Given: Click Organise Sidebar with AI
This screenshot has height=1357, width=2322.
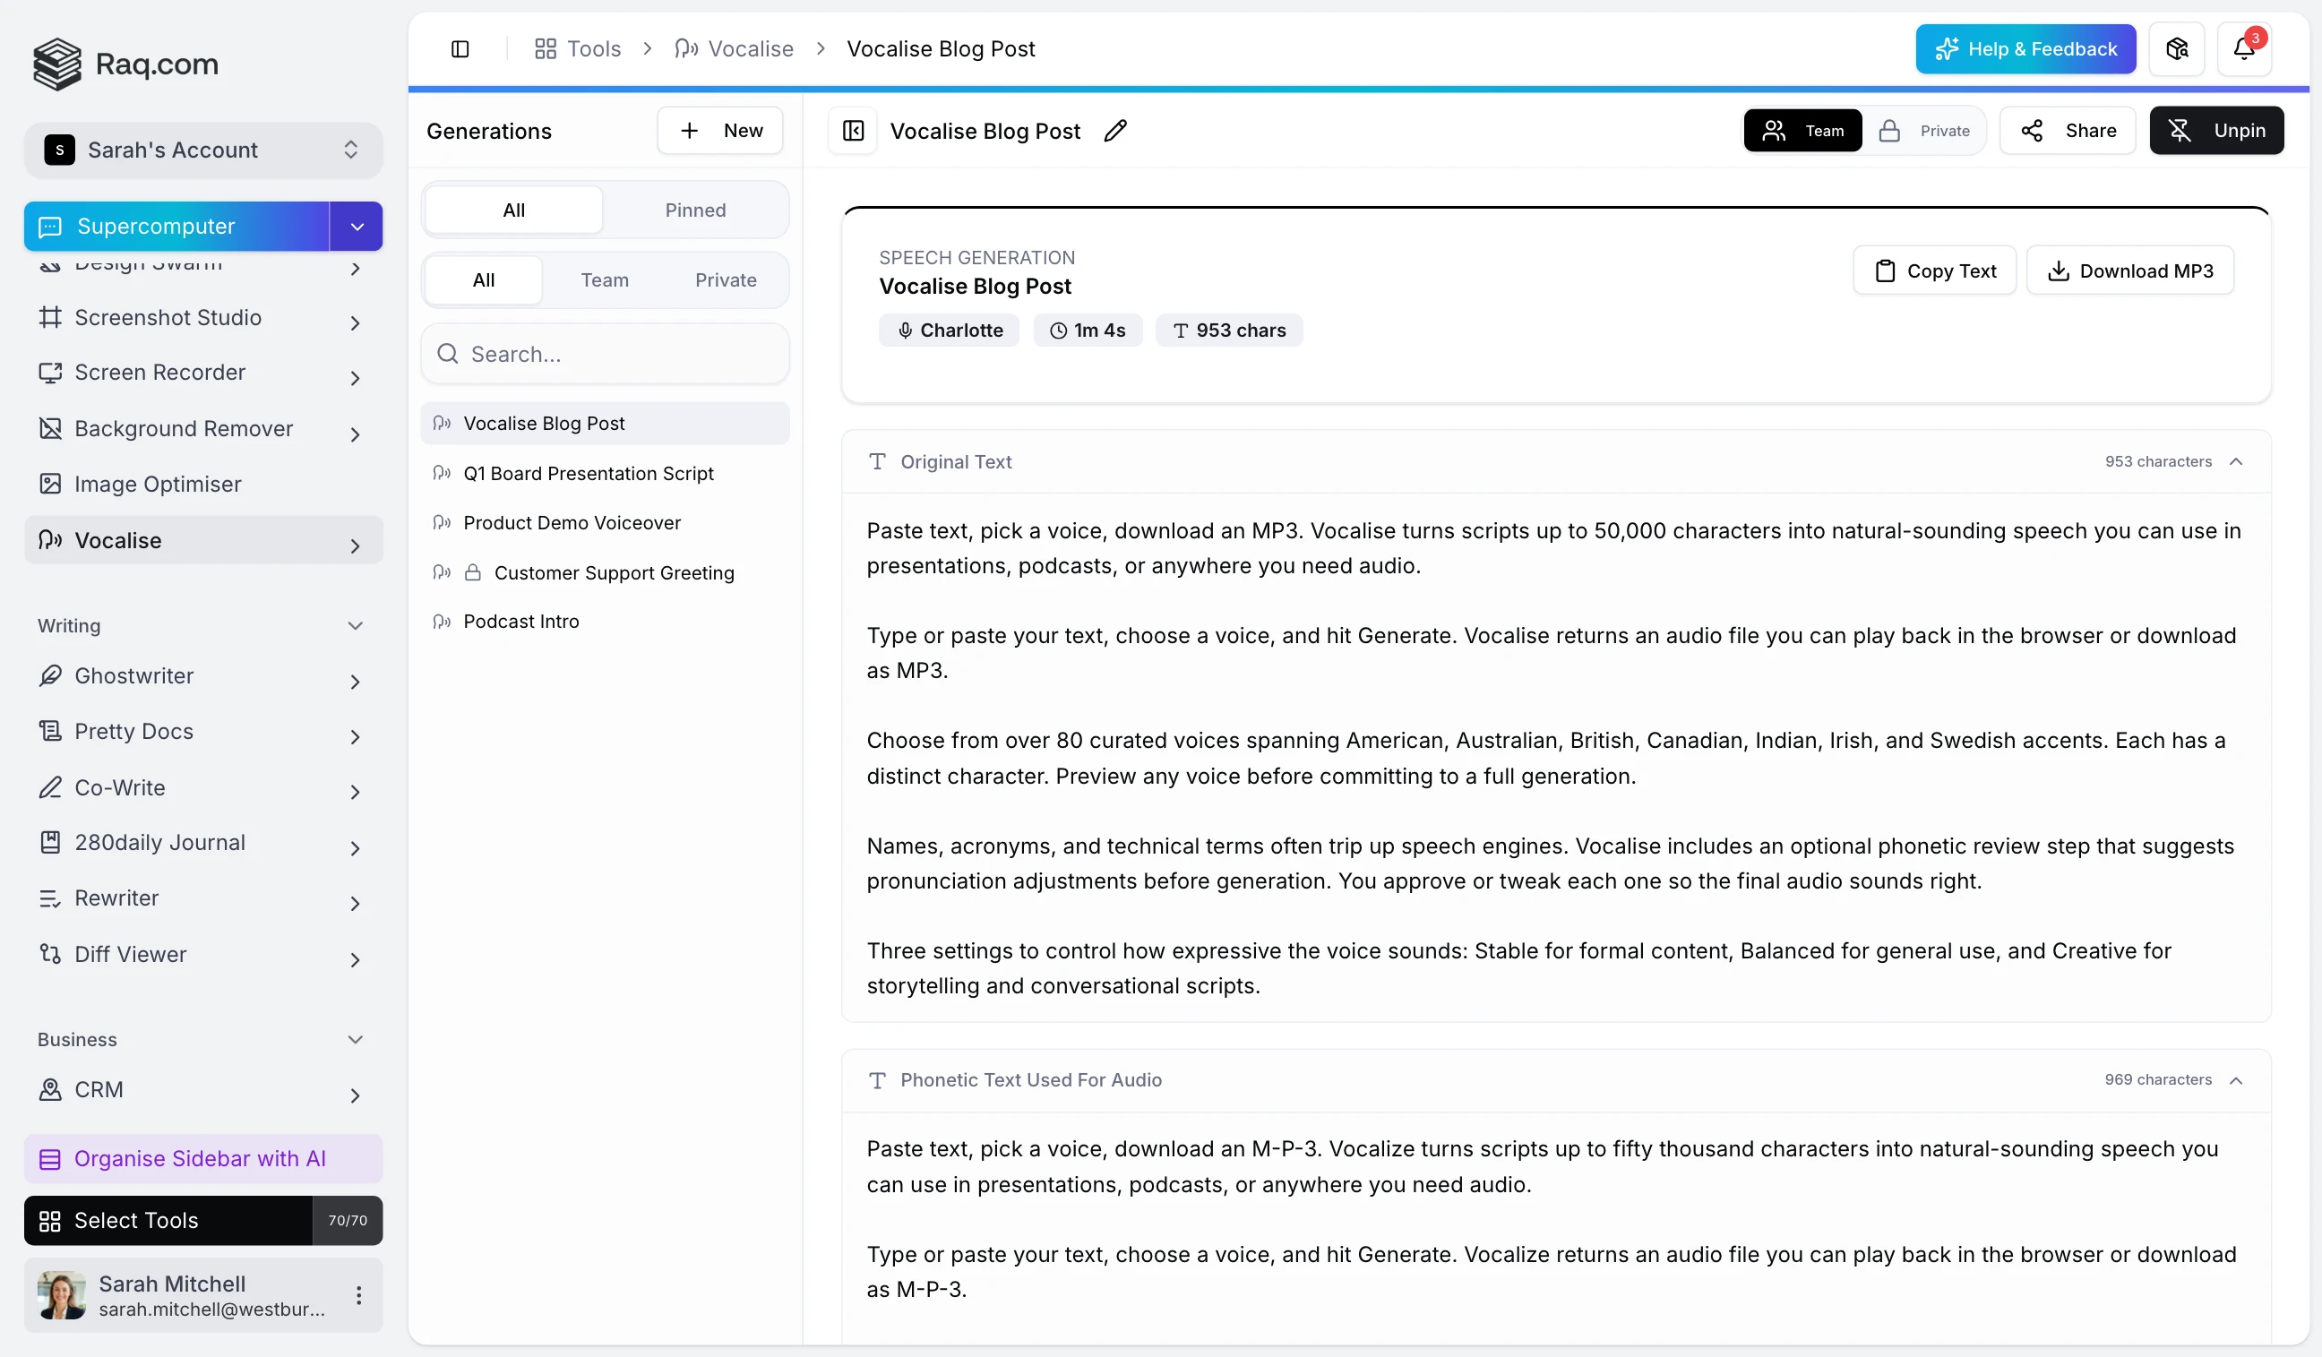Looking at the screenshot, I should pos(202,1158).
